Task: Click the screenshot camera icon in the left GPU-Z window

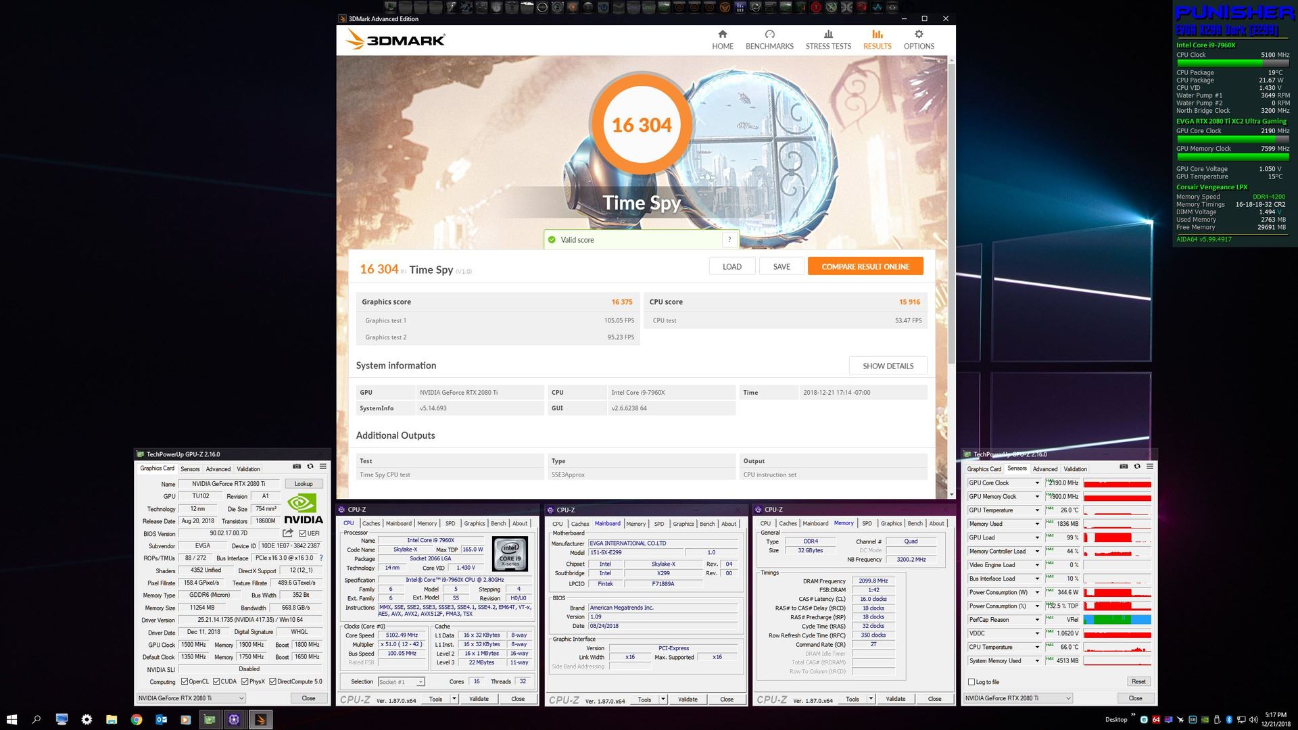Action: click(296, 466)
